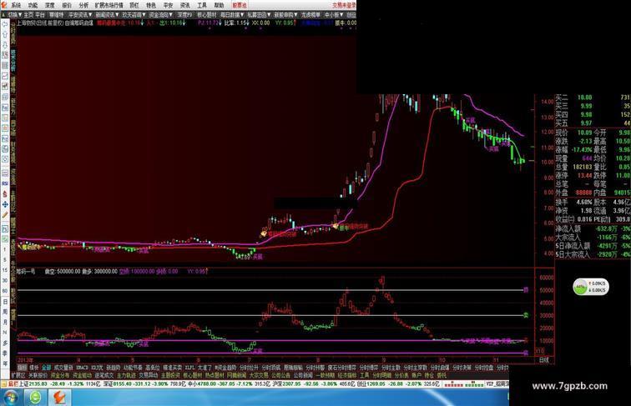Click the 创业 1269.05 index in status bar
Screen dimensions: 631x406
click(372, 384)
